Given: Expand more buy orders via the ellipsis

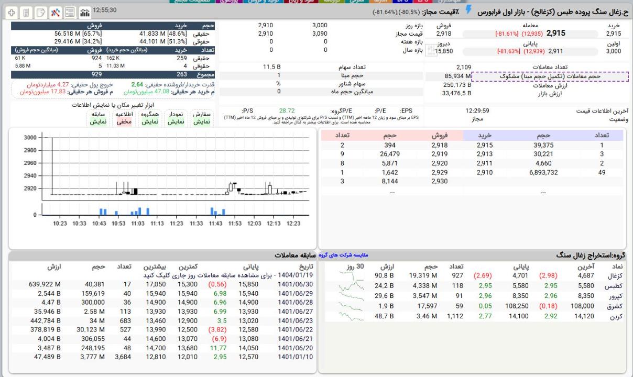Looking at the screenshot, I should coord(543,192).
